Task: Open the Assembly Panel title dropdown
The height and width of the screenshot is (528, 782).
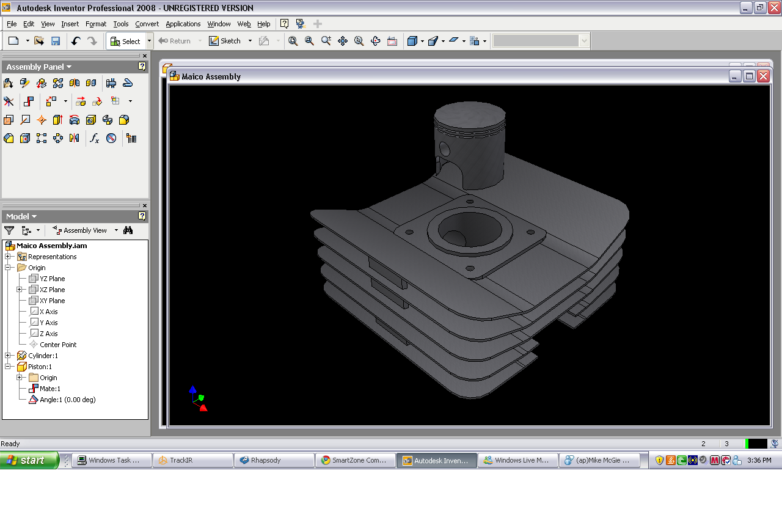Action: [x=69, y=67]
